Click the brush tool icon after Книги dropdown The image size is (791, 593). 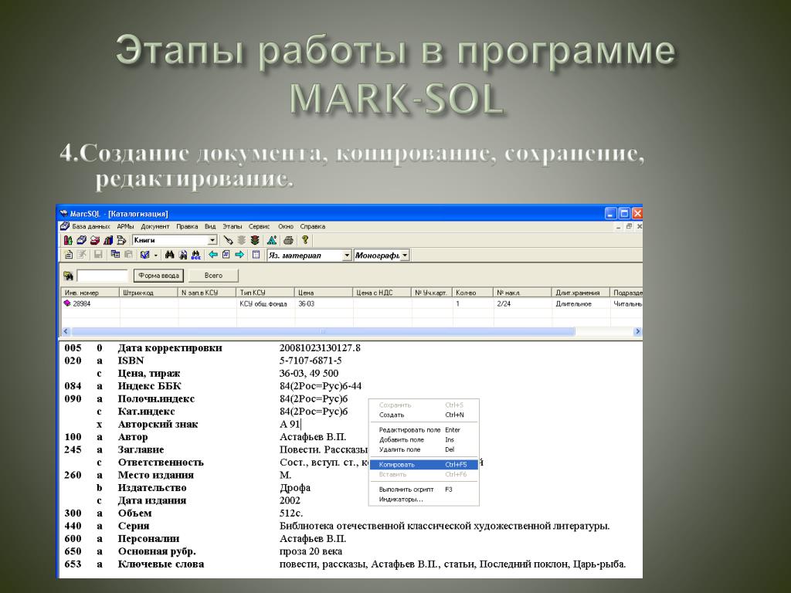pos(228,240)
